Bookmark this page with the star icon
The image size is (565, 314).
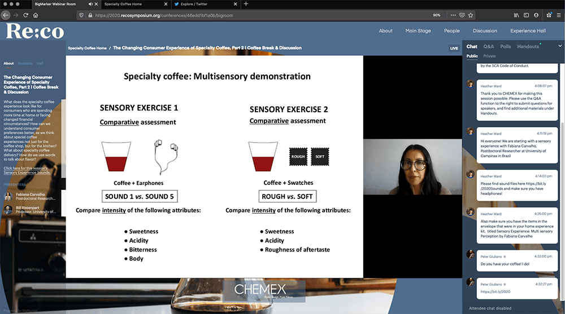tap(471, 15)
